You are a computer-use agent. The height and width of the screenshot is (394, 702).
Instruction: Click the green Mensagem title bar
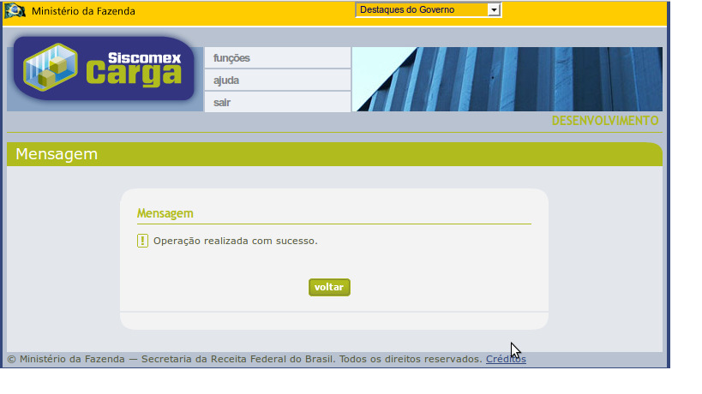click(334, 154)
